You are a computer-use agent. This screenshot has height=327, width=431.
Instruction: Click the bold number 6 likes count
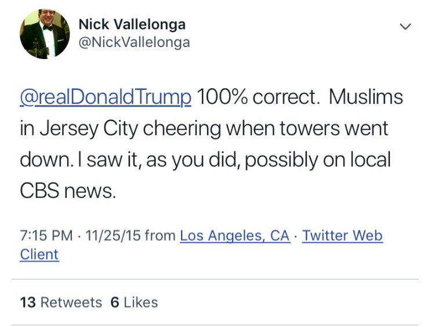point(114,302)
